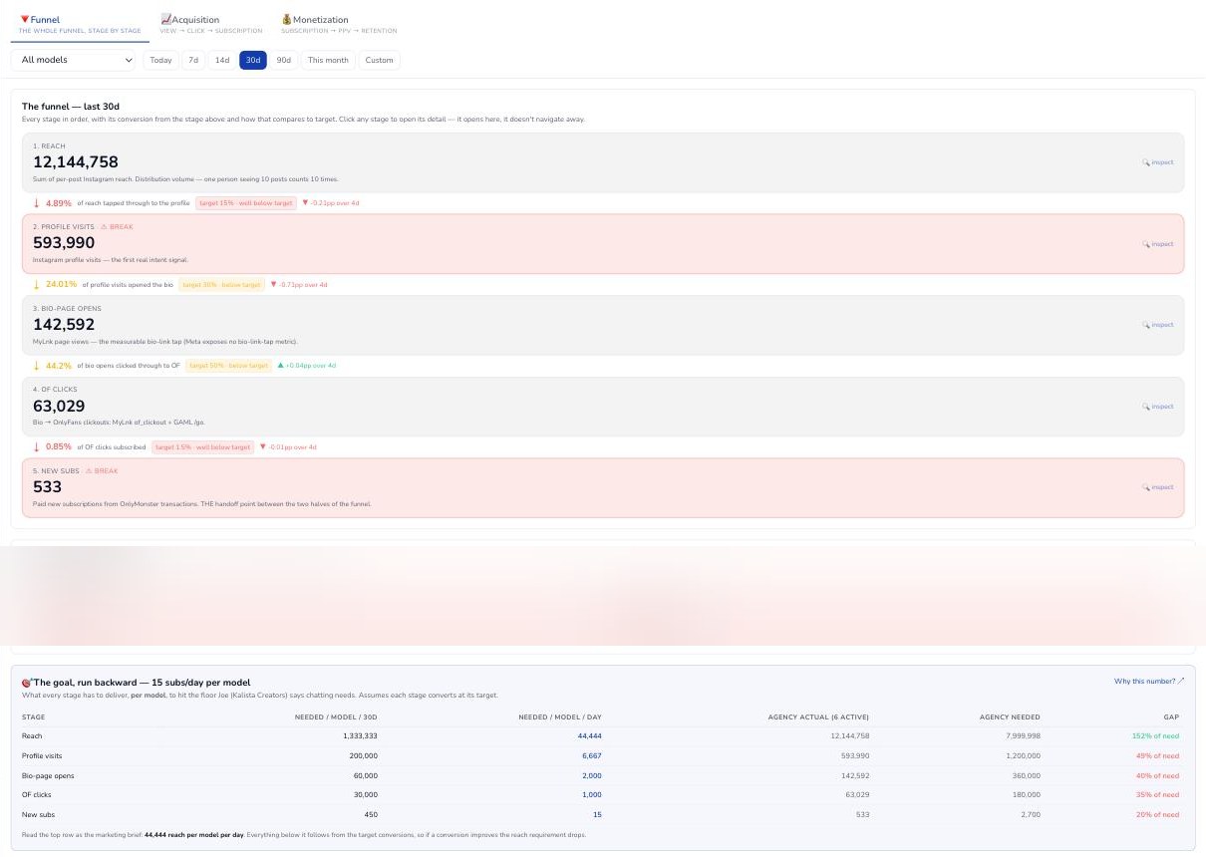Click the 44,444 needed per day value
This screenshot has height=857, width=1206.
point(589,735)
